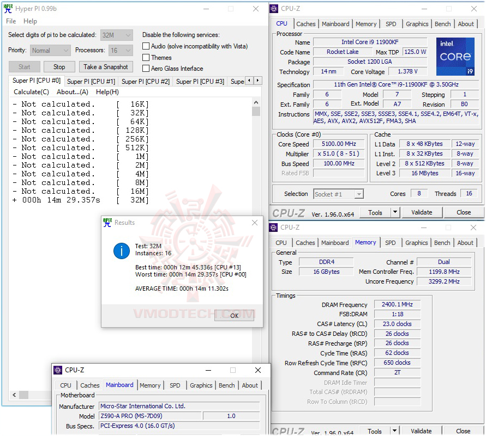Screen dimensions: 486x436
Task: Open Memory tab in top CPU-Z window
Action: [366, 24]
